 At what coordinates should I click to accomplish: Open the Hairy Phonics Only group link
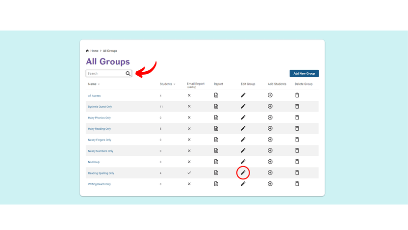pos(100,118)
